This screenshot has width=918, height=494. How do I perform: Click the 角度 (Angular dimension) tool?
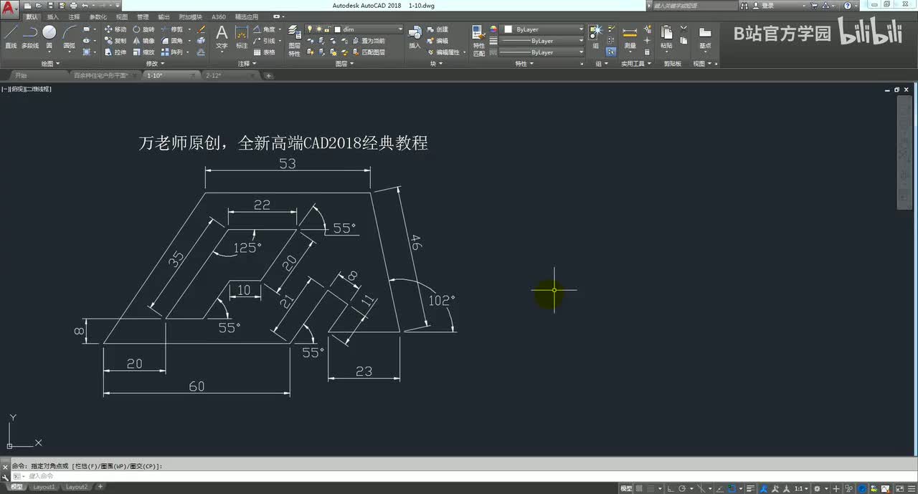tap(264, 29)
